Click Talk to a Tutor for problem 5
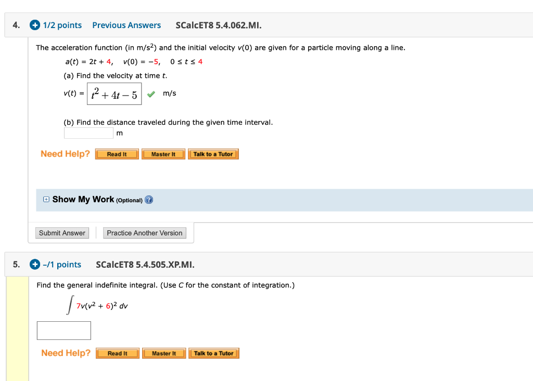533x381 pixels. tap(213, 353)
